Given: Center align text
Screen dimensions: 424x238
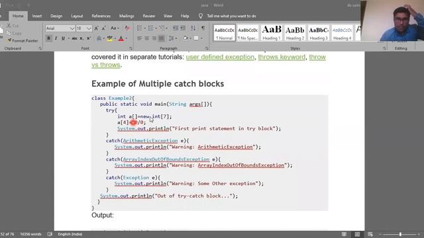Looking at the screenshot, I should (x=147, y=38).
